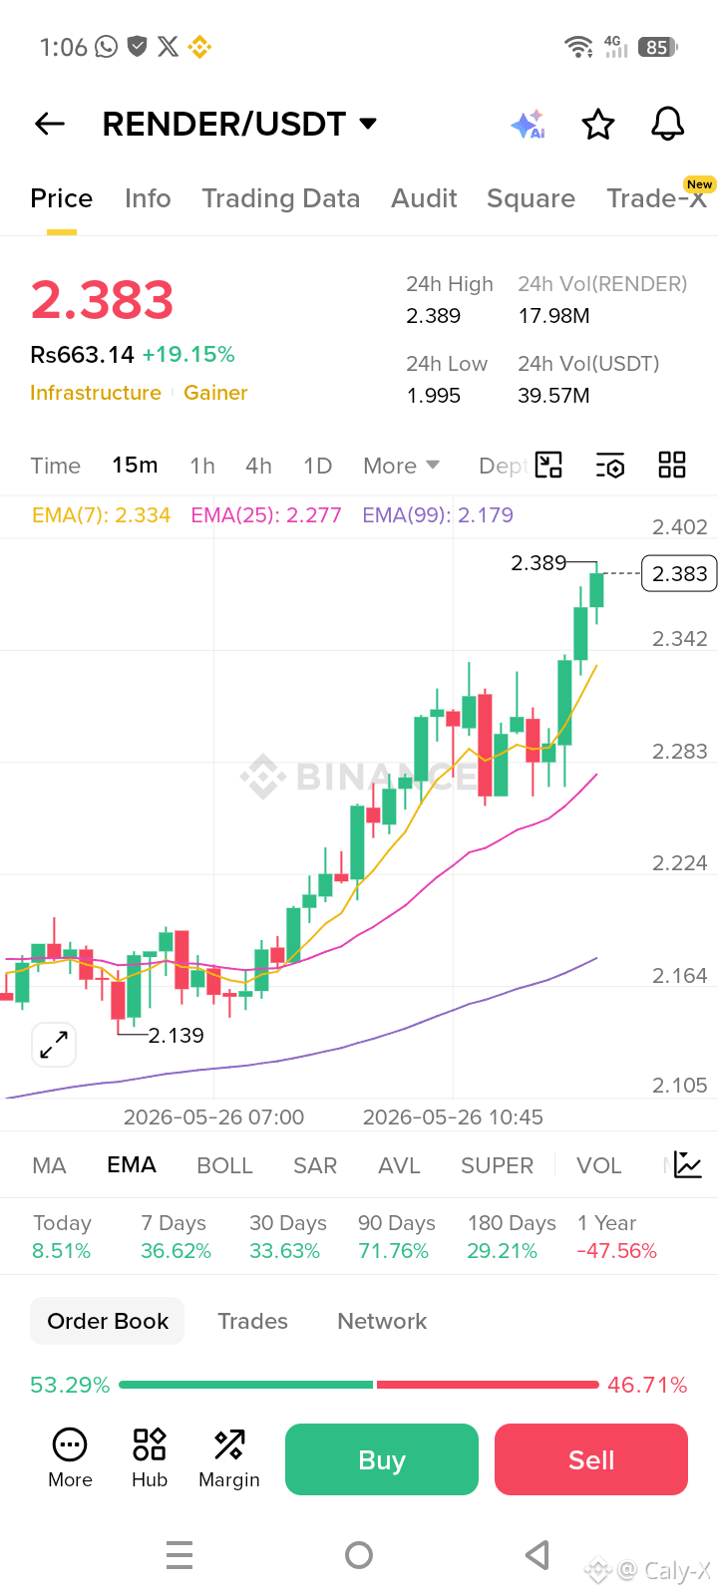Open chart settings list icon
Screen dimensions: 718x1595
tap(609, 465)
